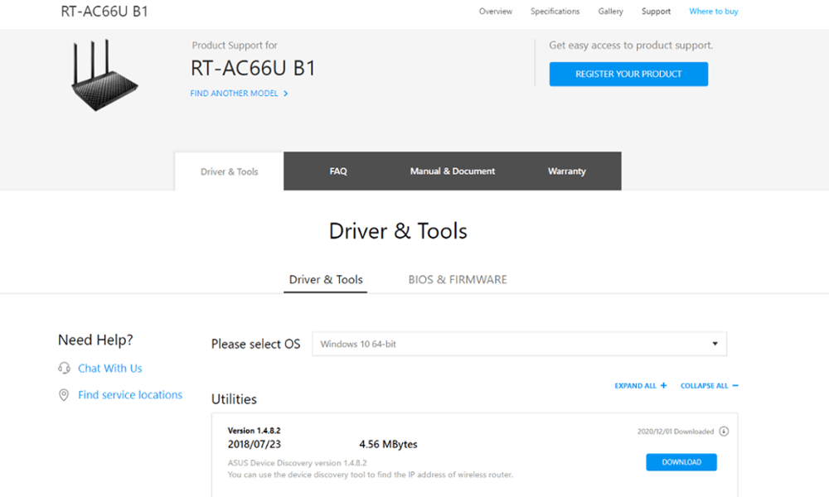The width and height of the screenshot is (829, 497).
Task: Click the EXPAND ALL link
Action: click(635, 385)
